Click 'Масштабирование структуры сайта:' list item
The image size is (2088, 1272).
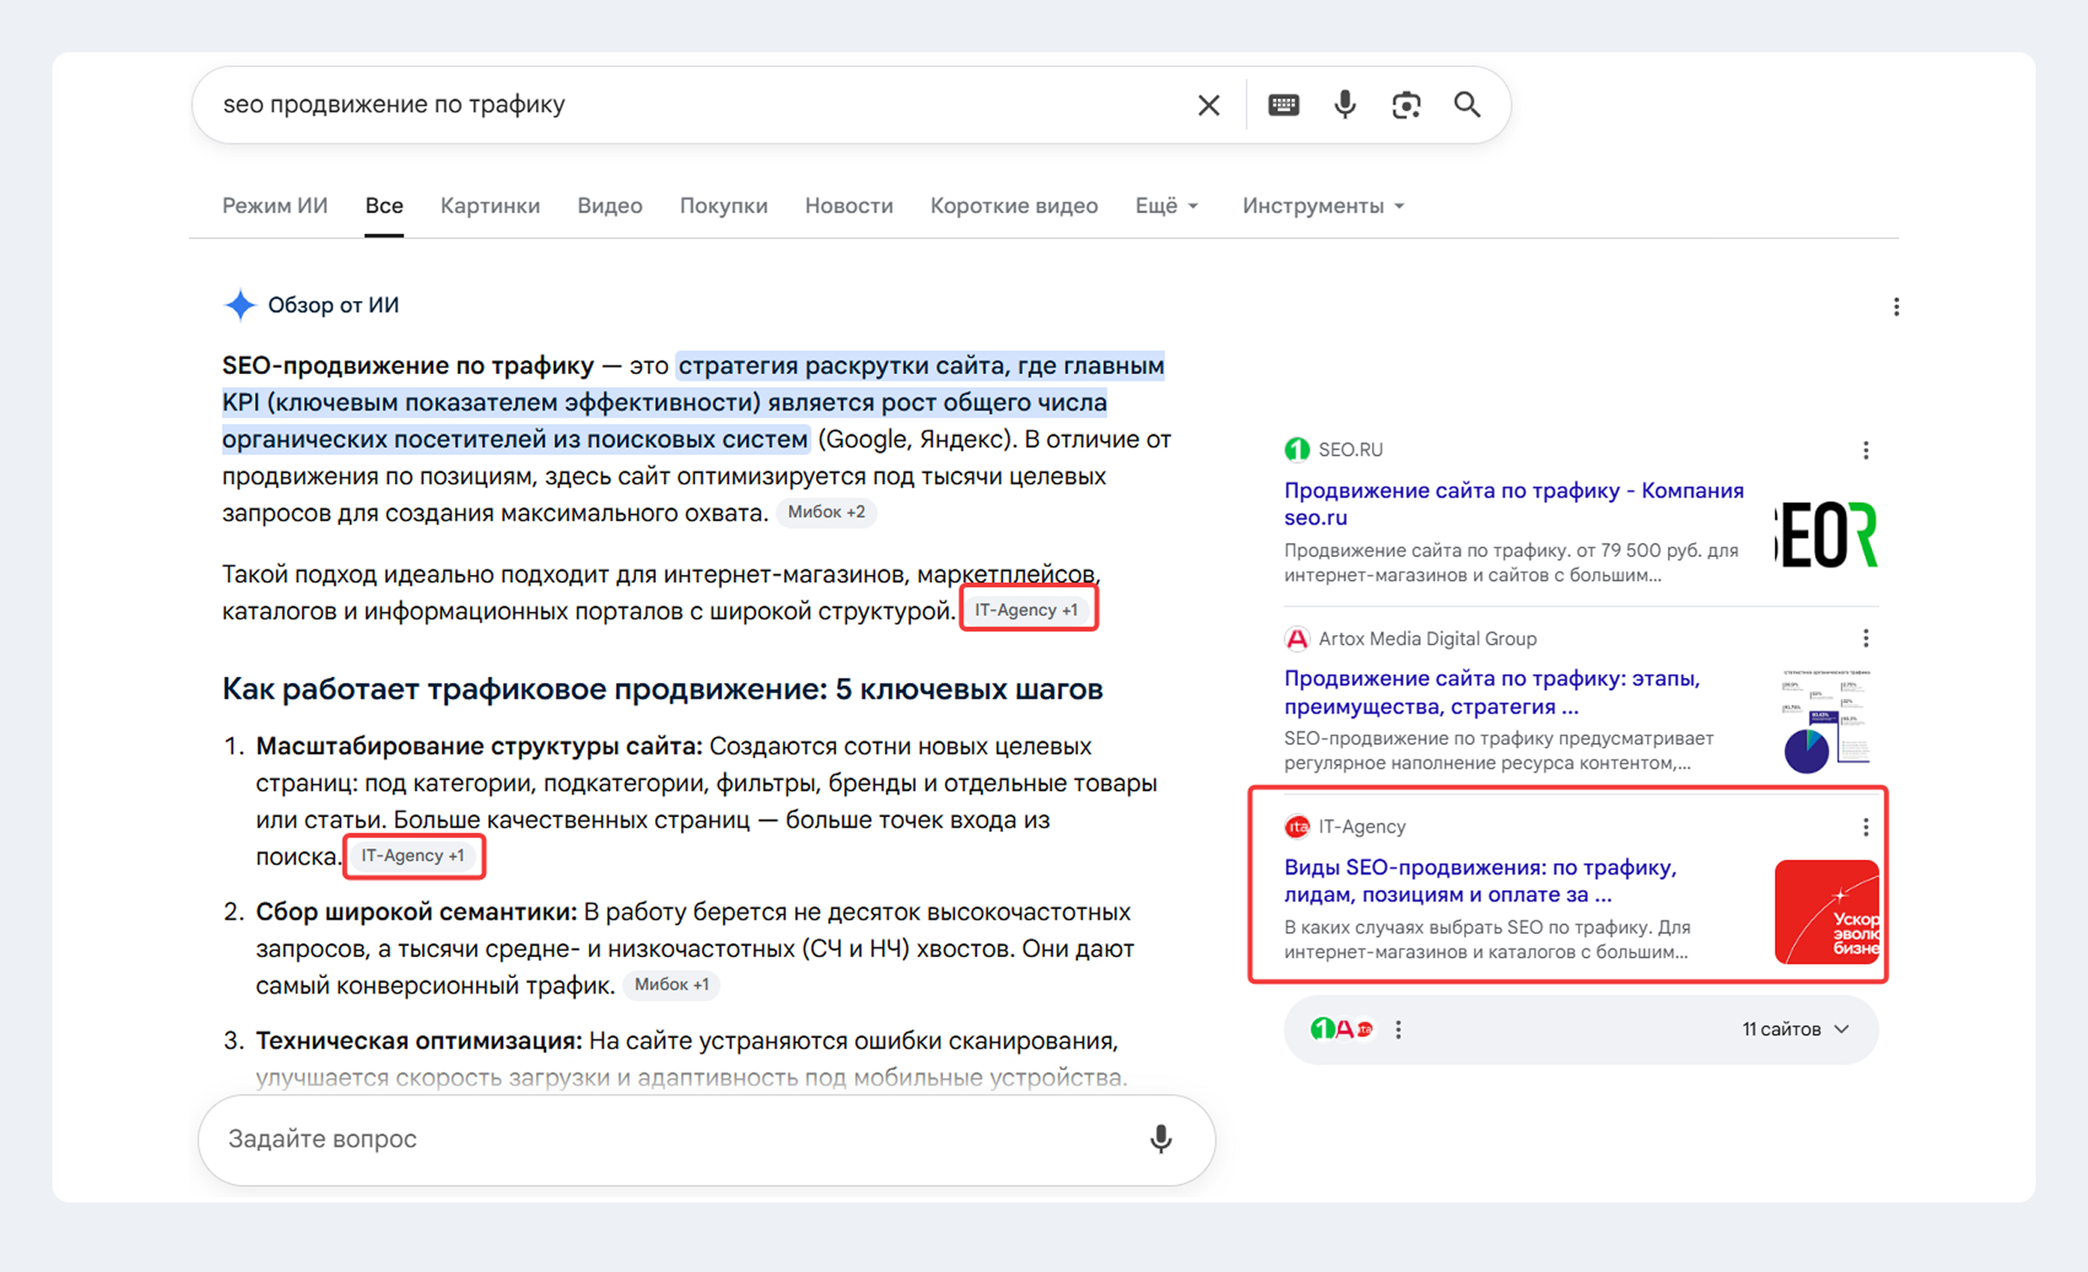click(479, 746)
